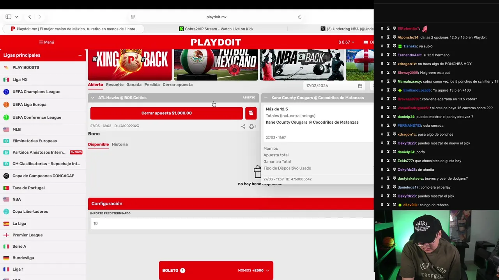Open the Menú hamburger button
The height and width of the screenshot is (280, 499).
pyautogui.click(x=46, y=42)
